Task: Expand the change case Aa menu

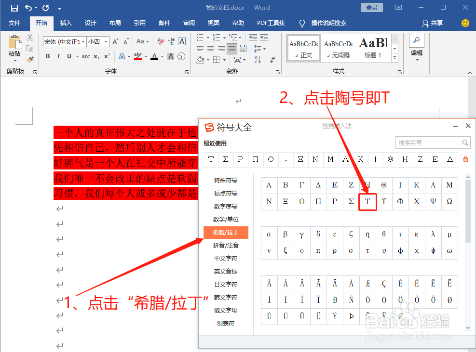Action: click(142, 41)
